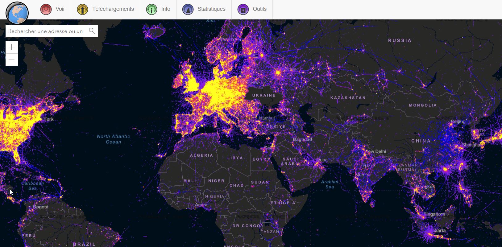This screenshot has height=247, width=502.
Task: Open the Statistiques menu text label
Action: [211, 9]
